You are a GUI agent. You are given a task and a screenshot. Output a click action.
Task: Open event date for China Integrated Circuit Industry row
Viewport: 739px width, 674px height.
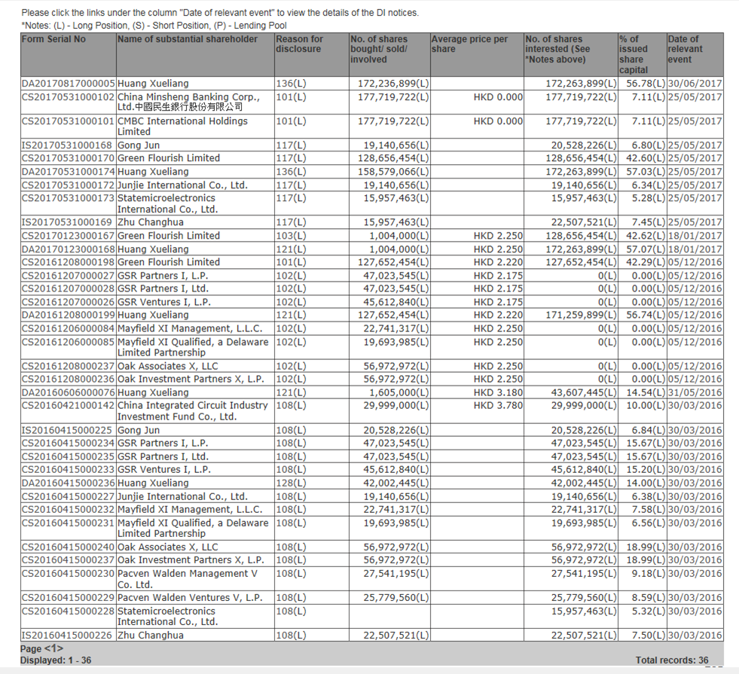[695, 406]
